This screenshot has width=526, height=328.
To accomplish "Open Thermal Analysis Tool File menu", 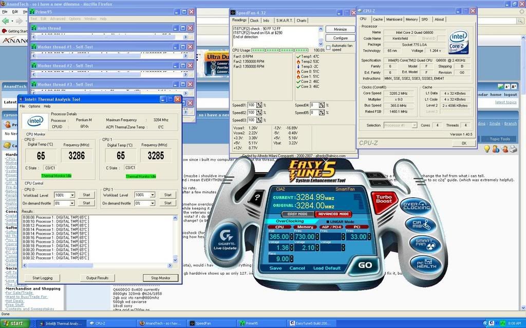I will pos(22,107).
